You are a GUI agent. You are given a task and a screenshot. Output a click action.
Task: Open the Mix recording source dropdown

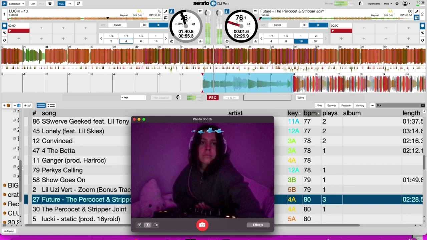pyautogui.click(x=133, y=98)
